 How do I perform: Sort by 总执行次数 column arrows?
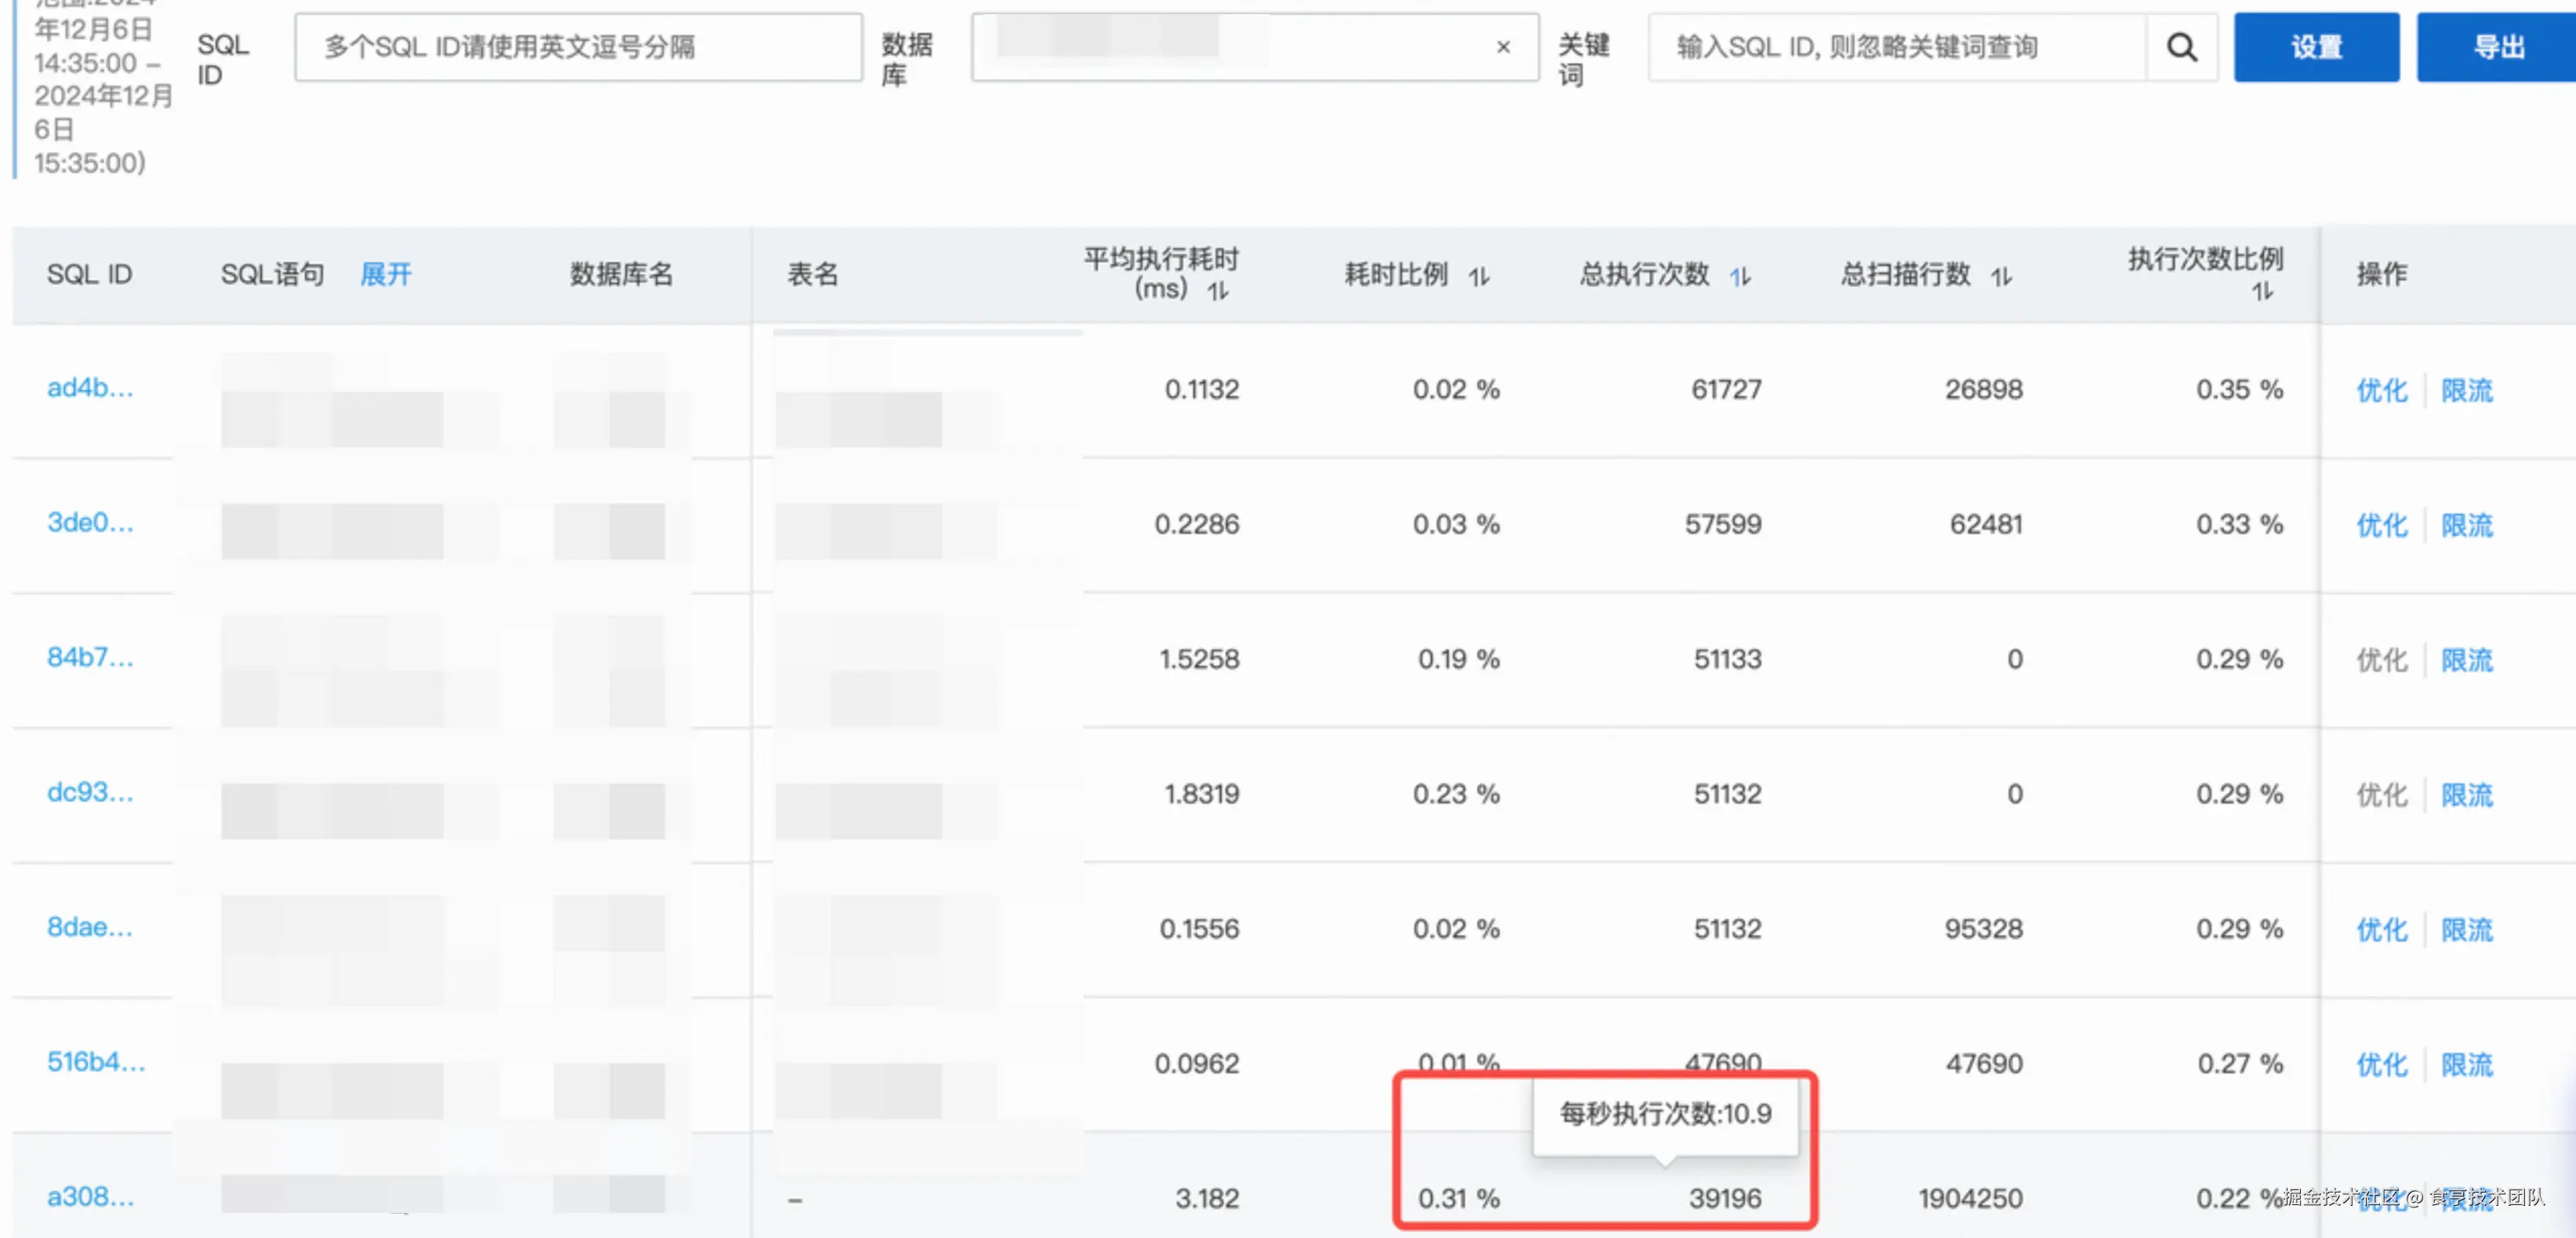pos(1740,276)
